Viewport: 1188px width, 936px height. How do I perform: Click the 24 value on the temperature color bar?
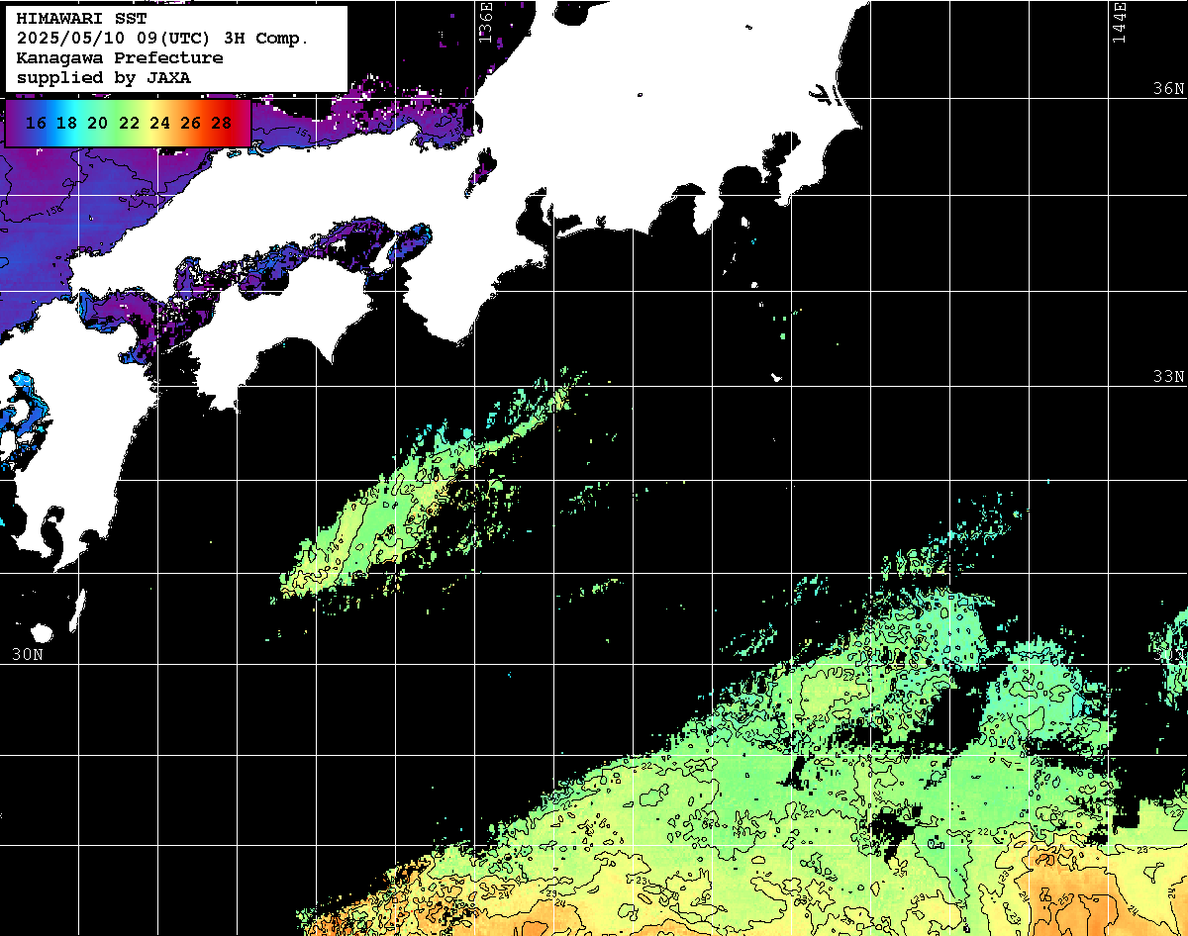click(x=159, y=124)
